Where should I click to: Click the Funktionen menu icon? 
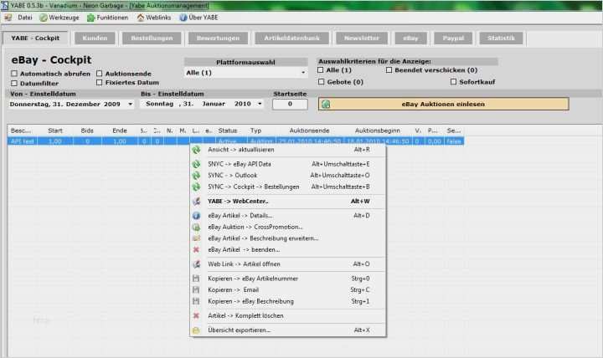coord(90,18)
